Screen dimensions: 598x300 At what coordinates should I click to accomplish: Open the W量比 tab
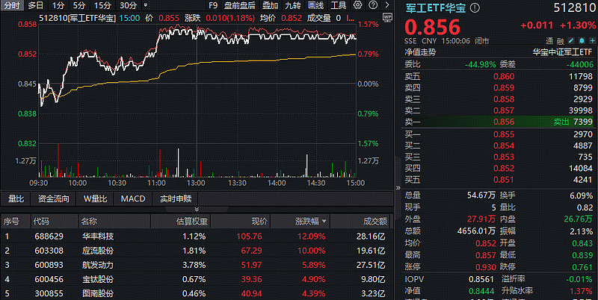[96, 199]
